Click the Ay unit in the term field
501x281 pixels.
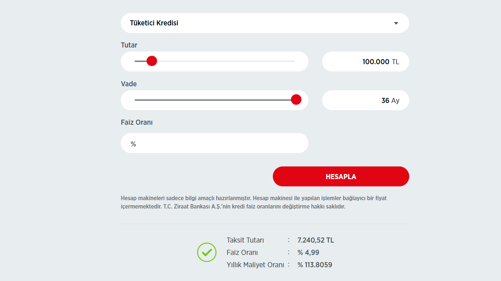(395, 100)
